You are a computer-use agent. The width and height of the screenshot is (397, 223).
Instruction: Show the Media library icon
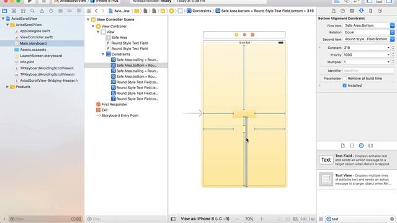pos(371,146)
